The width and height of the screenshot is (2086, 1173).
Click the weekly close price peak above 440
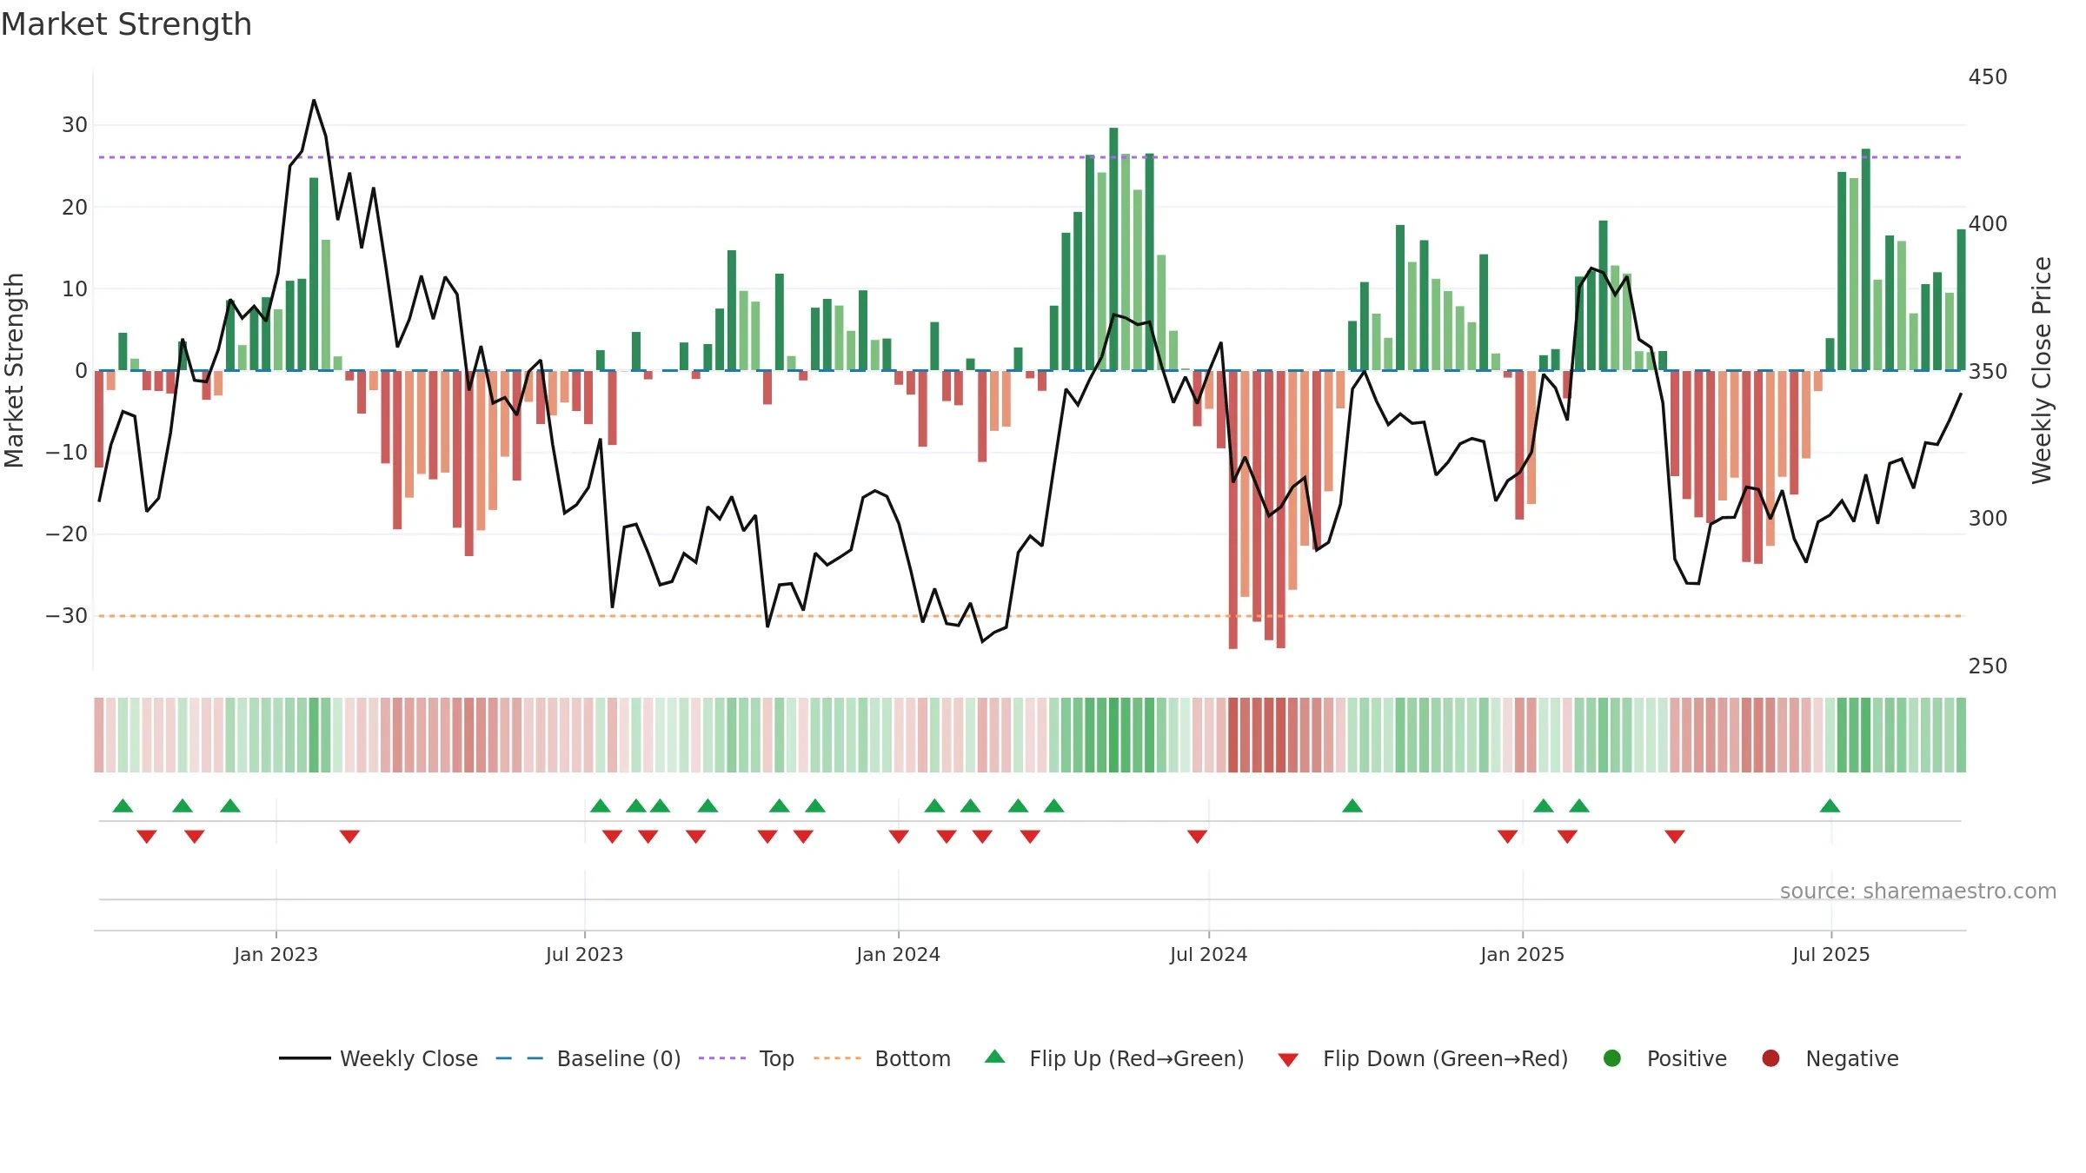(314, 101)
